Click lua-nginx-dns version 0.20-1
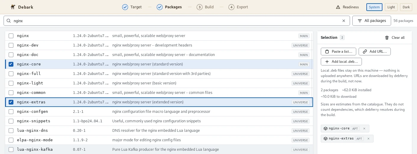The width and height of the screenshot is (417, 154). pos(79,131)
